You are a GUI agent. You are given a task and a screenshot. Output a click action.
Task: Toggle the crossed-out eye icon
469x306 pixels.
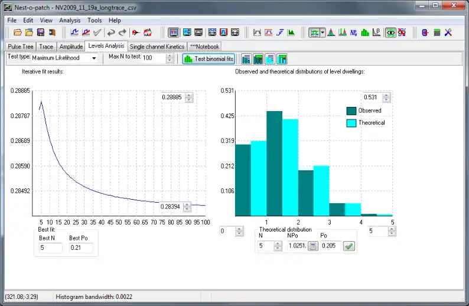402,32
